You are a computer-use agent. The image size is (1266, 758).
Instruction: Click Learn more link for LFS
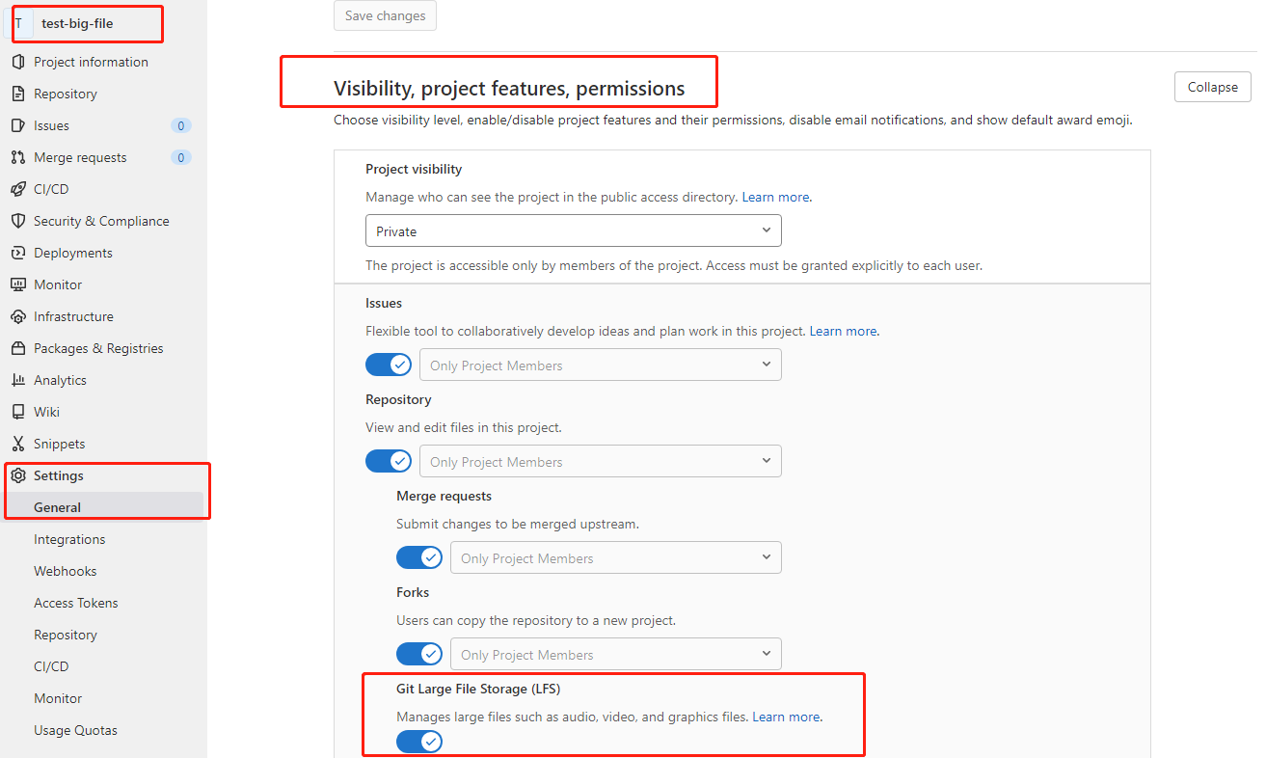tap(787, 717)
